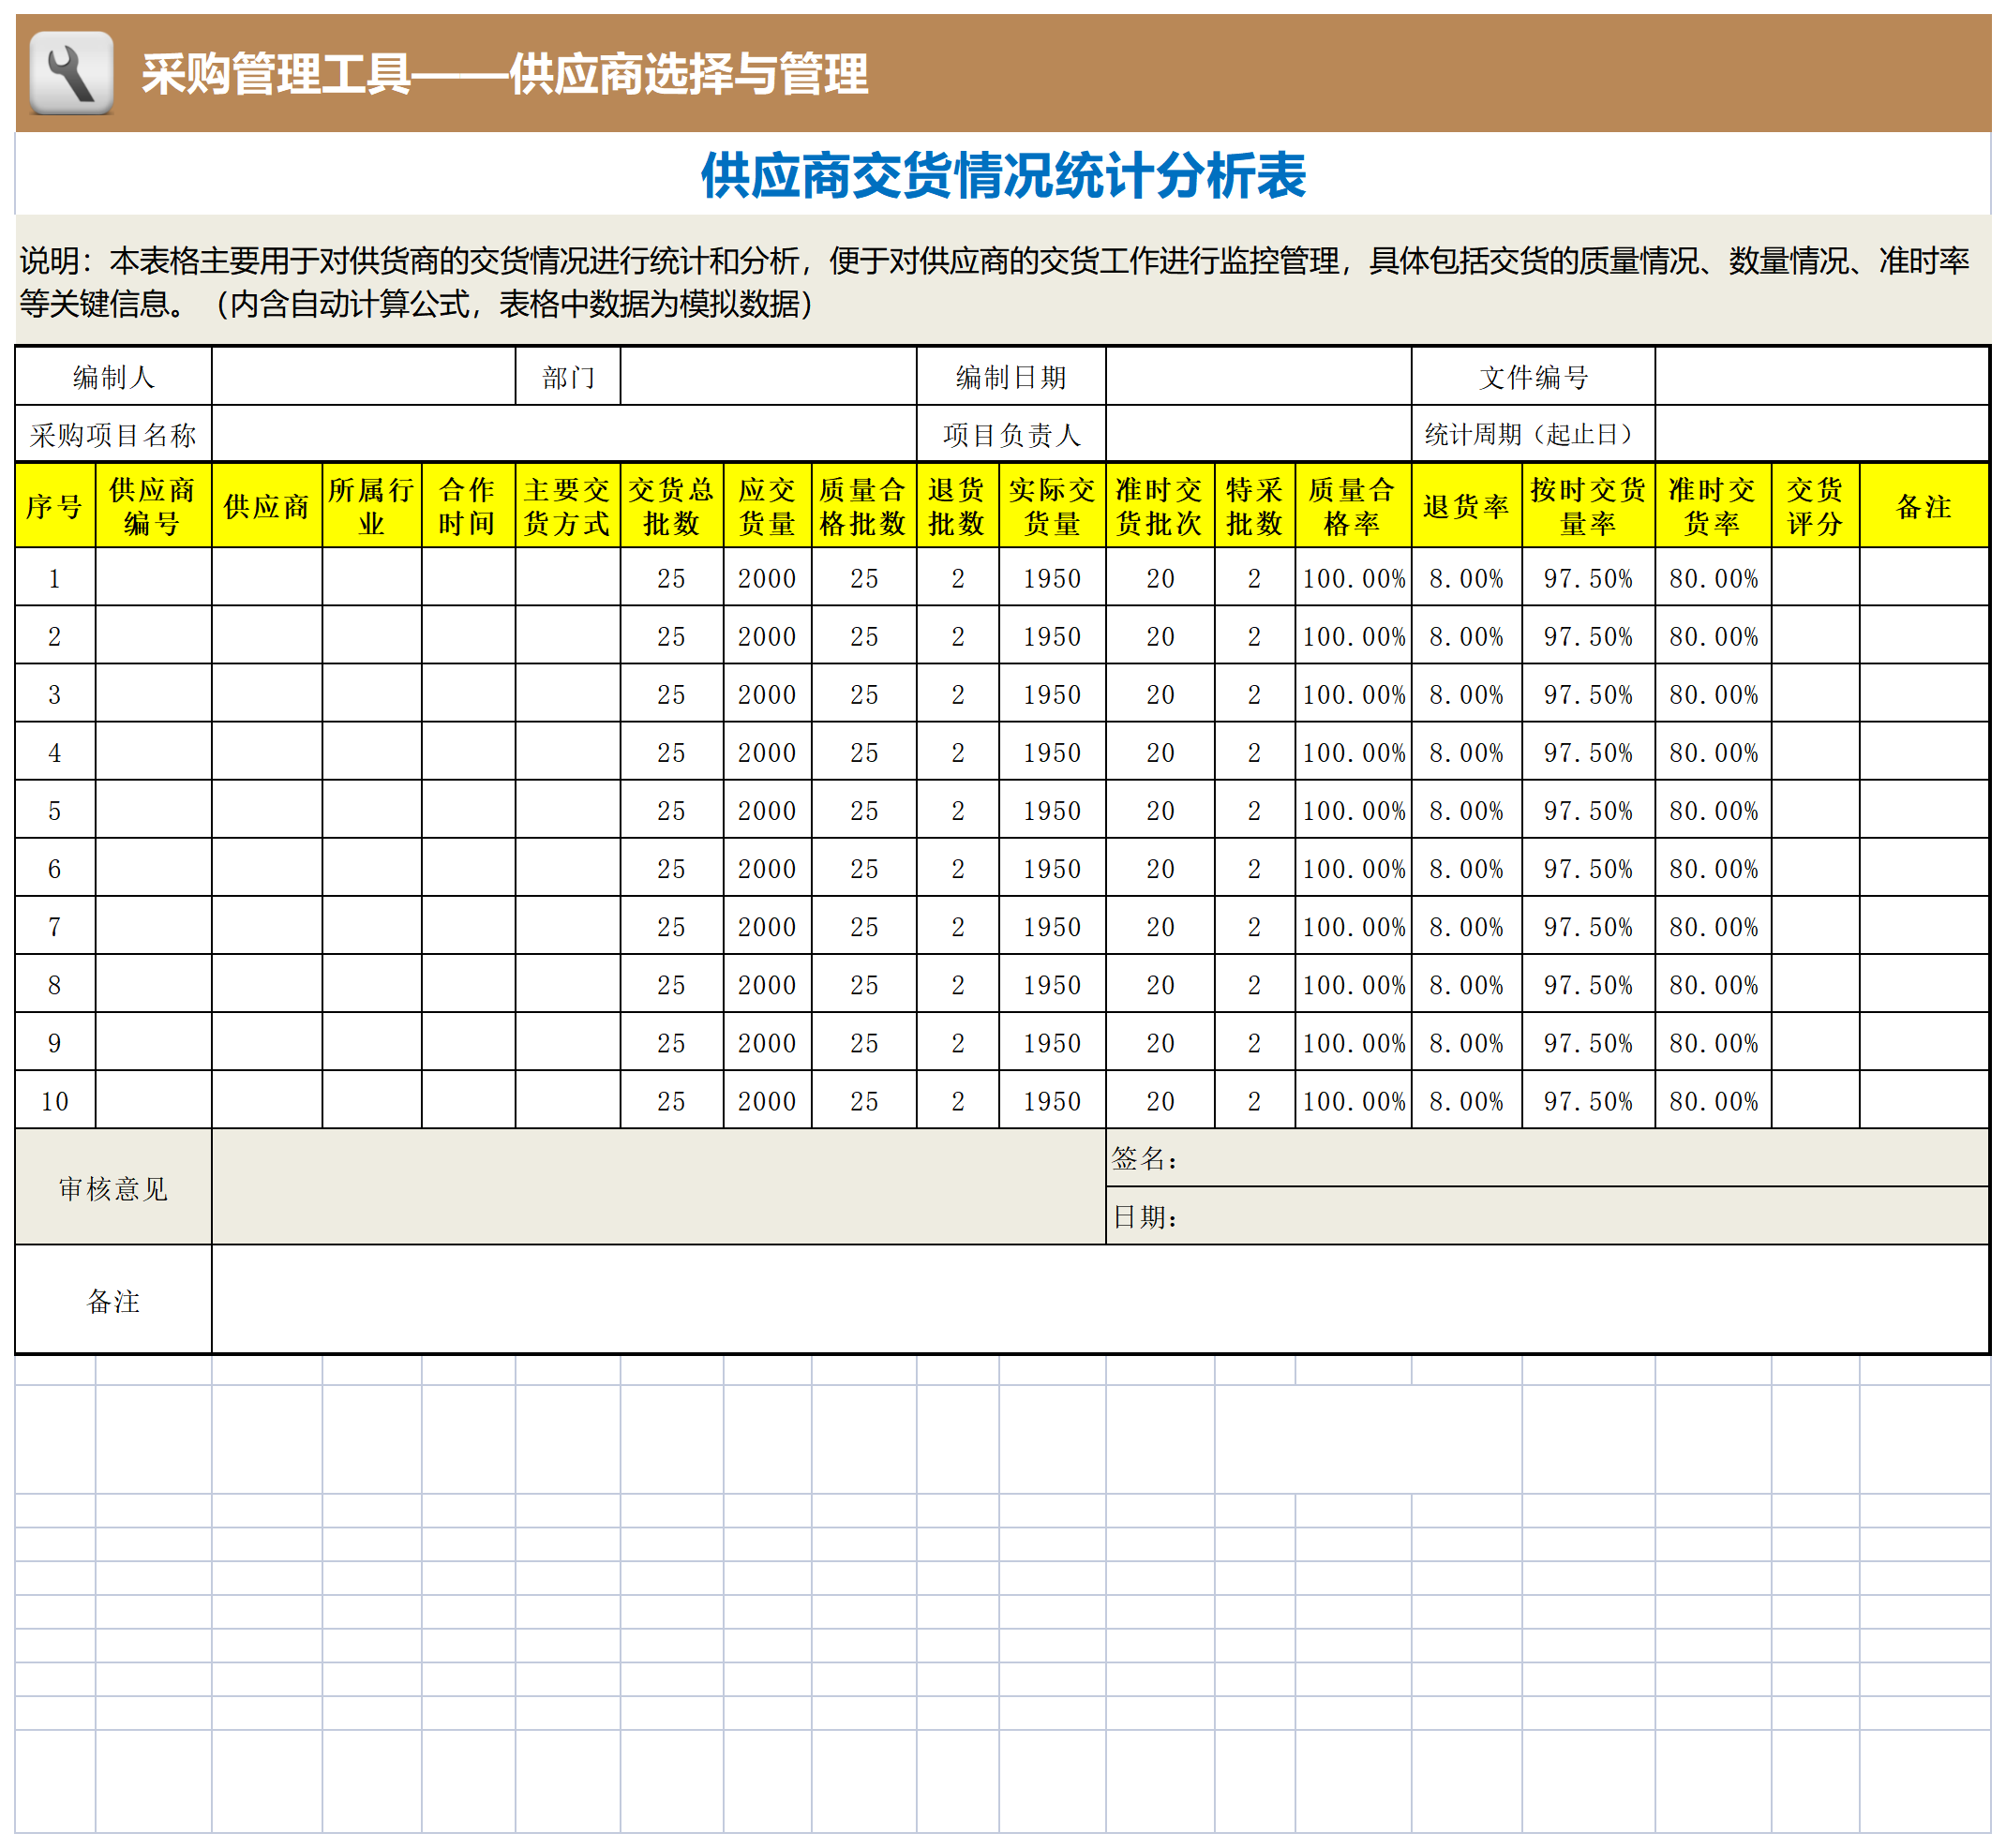
Task: Click the 退货批数 column header
Action: coord(957,506)
